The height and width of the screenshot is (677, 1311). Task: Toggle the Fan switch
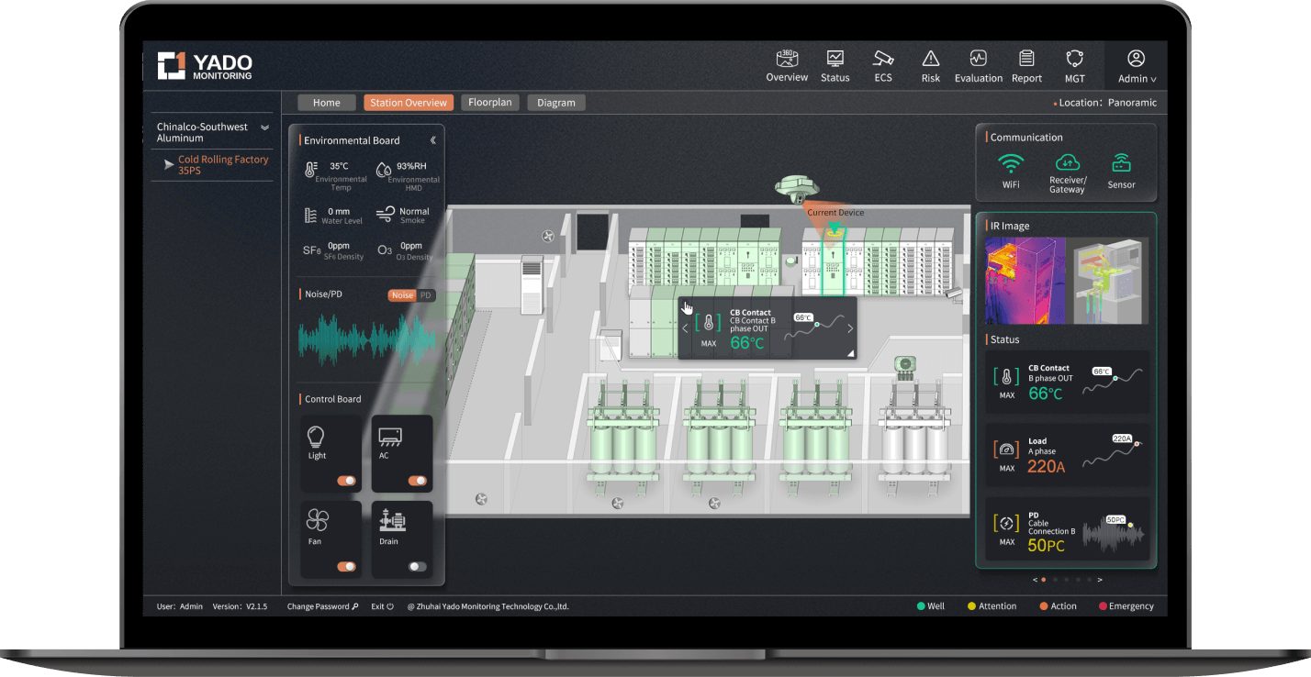pos(346,567)
